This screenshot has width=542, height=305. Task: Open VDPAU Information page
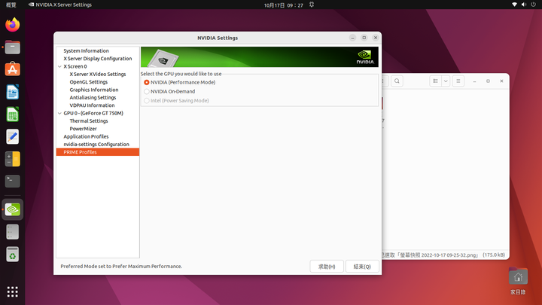92,105
